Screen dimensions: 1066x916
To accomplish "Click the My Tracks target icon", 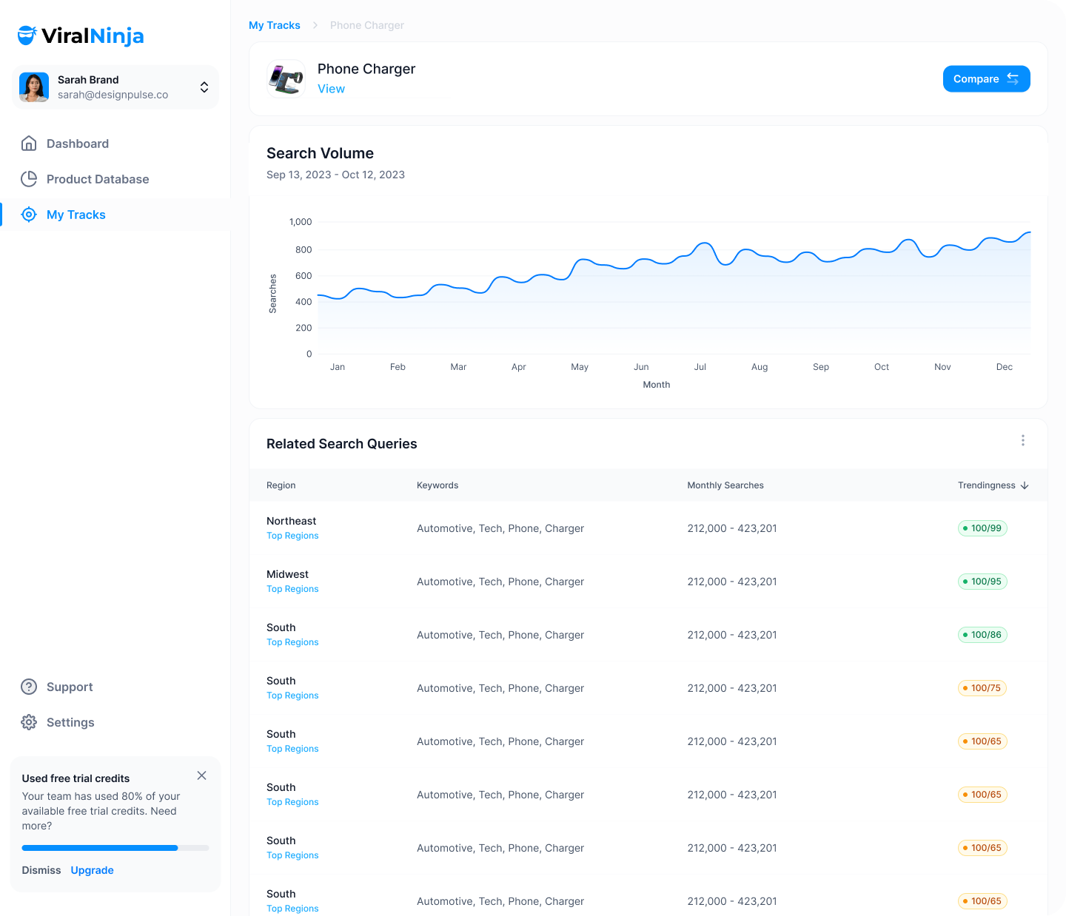I will [x=29, y=215].
